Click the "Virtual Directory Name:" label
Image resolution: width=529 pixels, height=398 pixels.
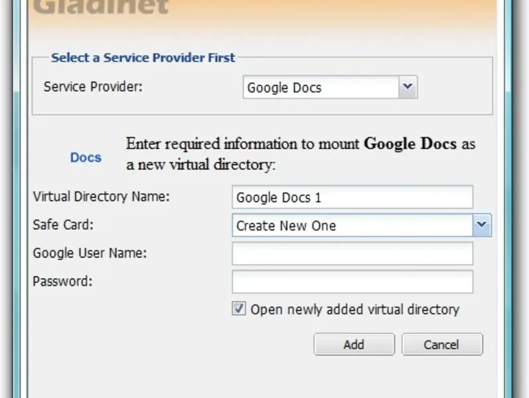pyautogui.click(x=102, y=196)
